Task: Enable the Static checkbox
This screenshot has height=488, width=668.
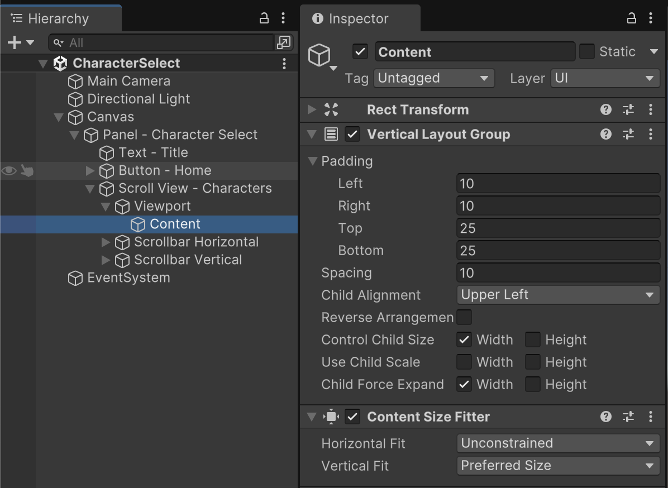Action: coord(586,52)
